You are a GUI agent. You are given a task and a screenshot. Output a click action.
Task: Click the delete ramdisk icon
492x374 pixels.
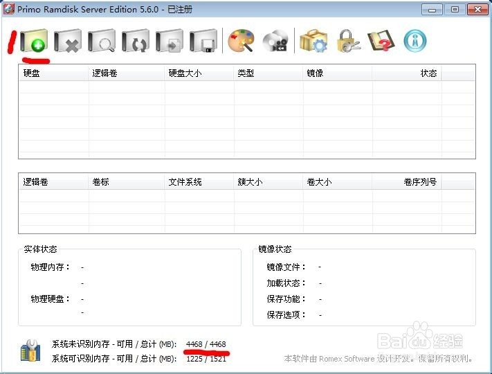click(68, 40)
